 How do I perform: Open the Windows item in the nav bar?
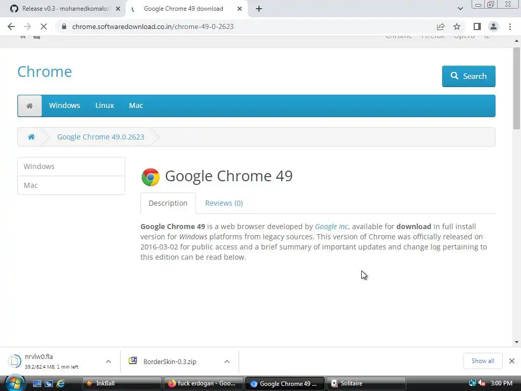coord(65,105)
